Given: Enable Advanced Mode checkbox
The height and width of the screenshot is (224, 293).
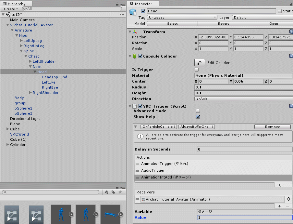Looking at the screenshot, I should point(198,111).
